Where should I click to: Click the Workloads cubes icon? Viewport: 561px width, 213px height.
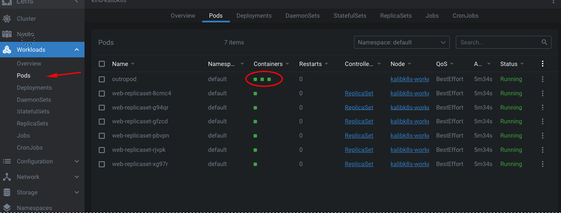(x=7, y=50)
